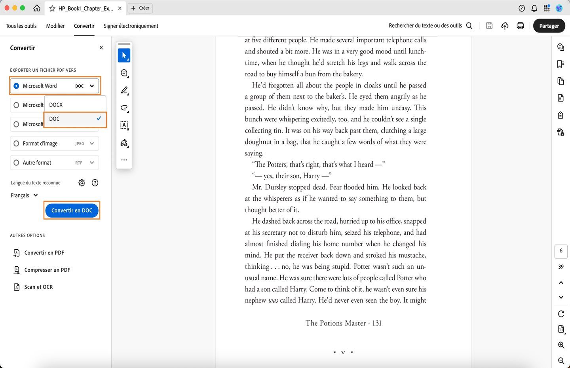The height and width of the screenshot is (368, 570).
Task: Show the comments panel on the right
Action: coord(560,47)
